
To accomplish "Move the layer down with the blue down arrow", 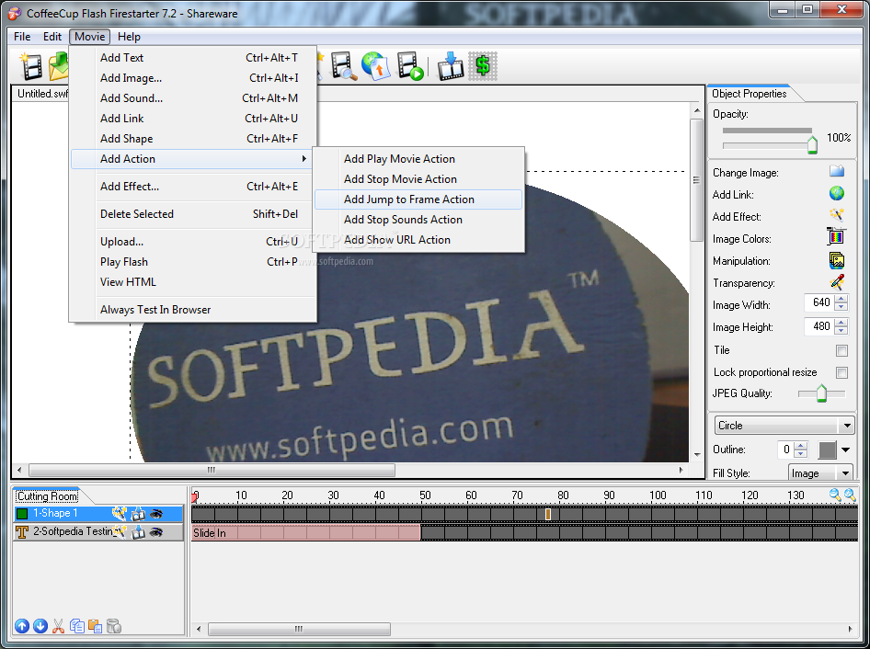I will pos(40,626).
